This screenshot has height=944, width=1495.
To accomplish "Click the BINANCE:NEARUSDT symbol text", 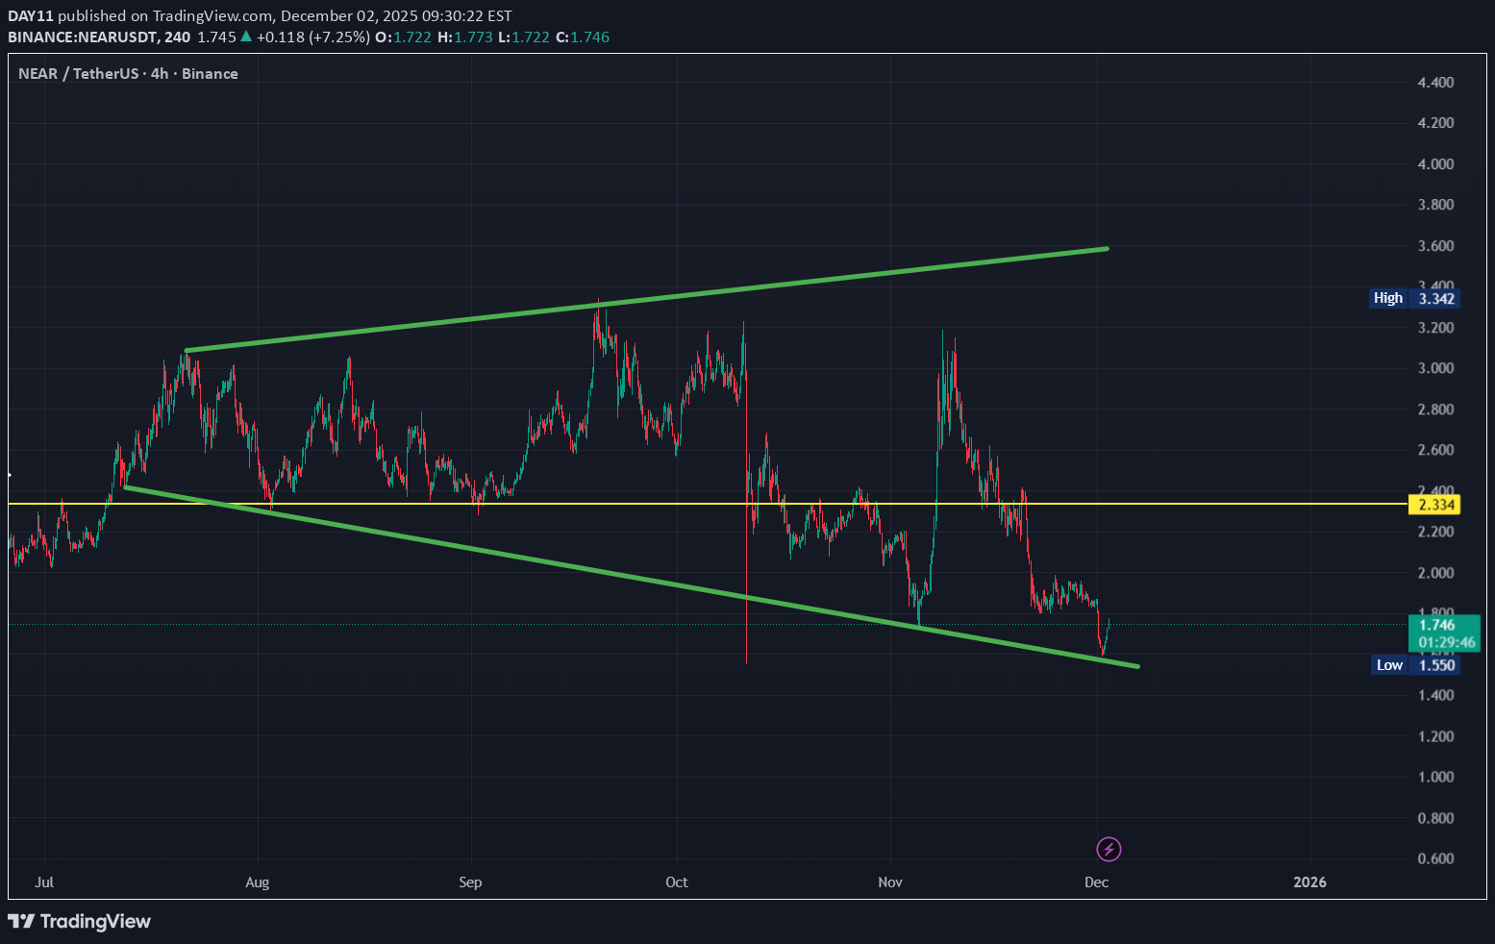I will [83, 37].
